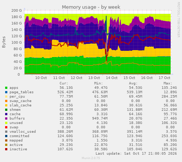
Task: Click the '200 G' y-axis tick label
Action: 16,11
